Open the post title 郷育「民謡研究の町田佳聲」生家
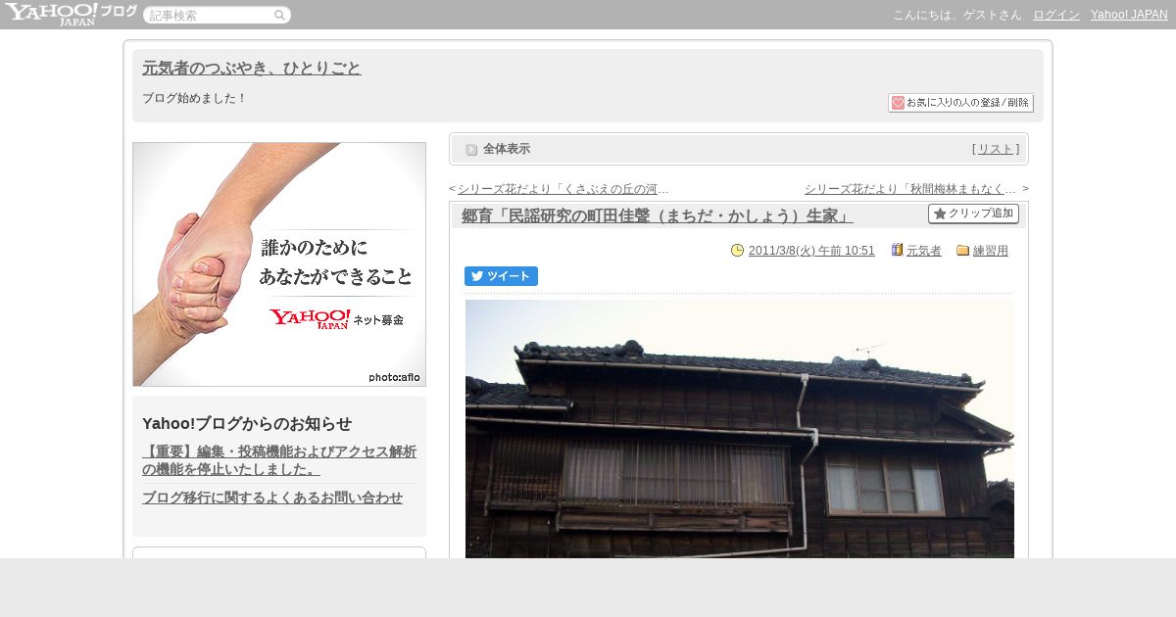Screen dimensions: 1176x617 [x=658, y=215]
